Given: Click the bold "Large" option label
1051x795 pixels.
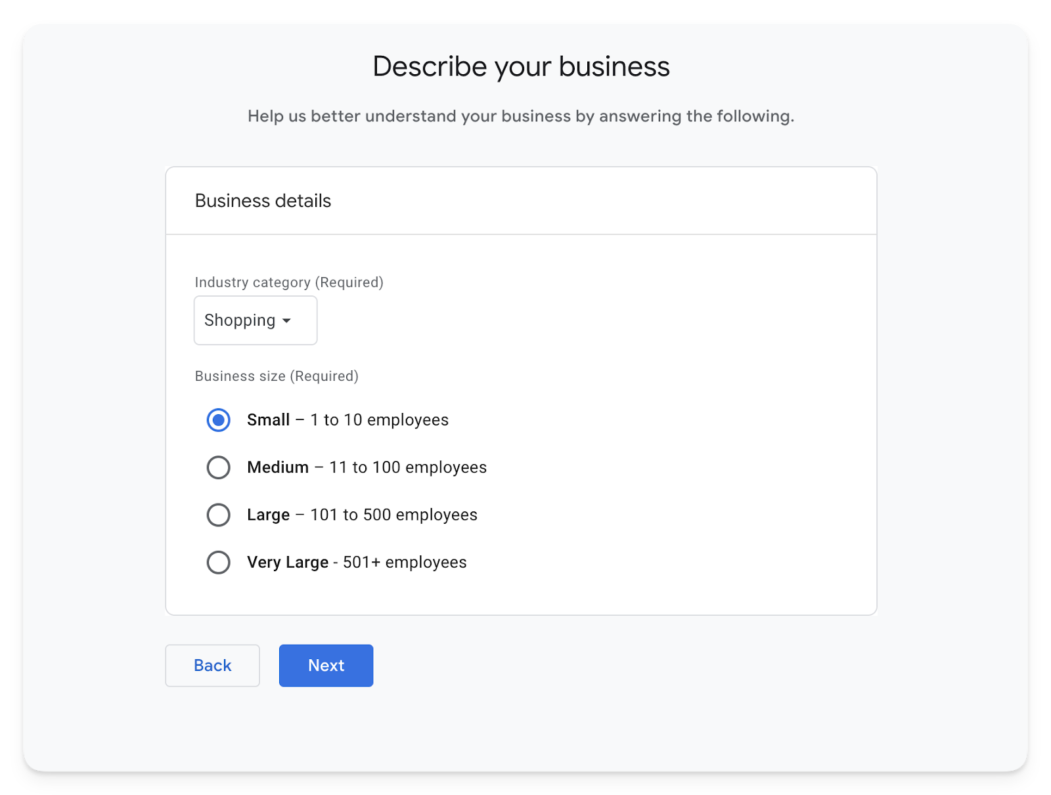Looking at the screenshot, I should pos(268,515).
